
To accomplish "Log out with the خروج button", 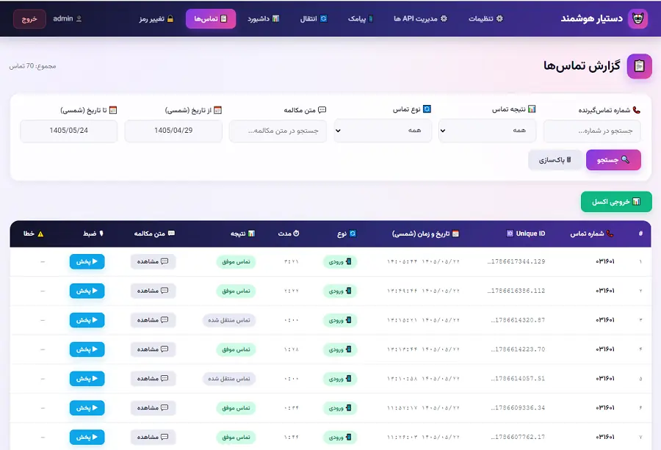I will coord(29,19).
